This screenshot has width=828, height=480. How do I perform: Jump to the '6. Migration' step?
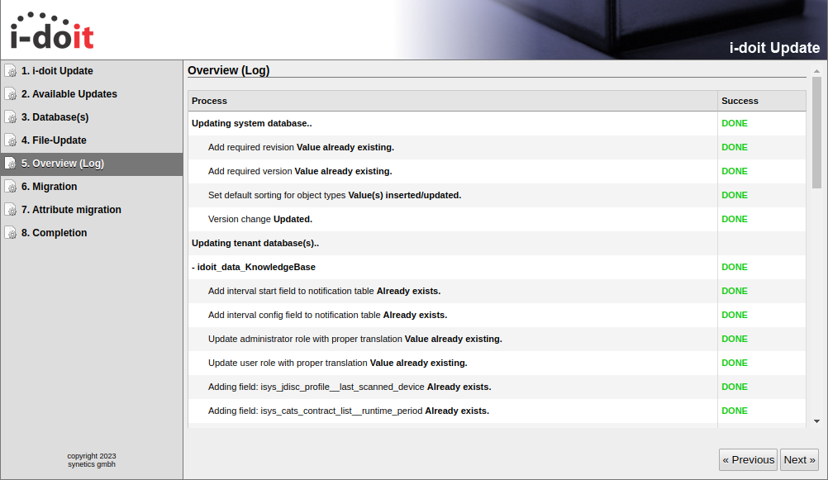pos(92,187)
